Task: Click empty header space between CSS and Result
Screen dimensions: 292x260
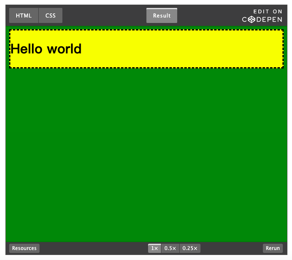Action: click(x=104, y=15)
